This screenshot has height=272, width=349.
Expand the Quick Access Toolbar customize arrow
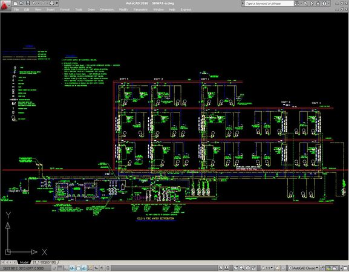point(57,3)
